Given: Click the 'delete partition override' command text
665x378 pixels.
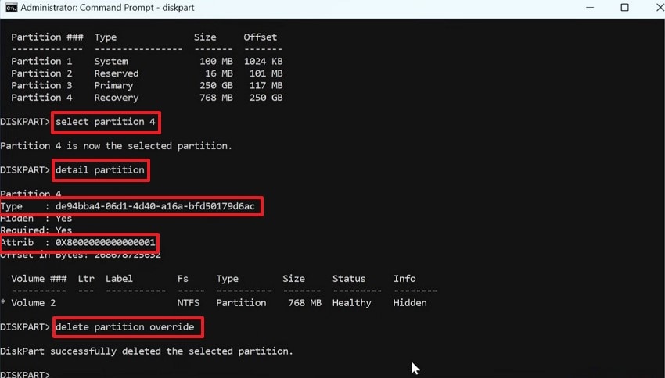Looking at the screenshot, I should [x=125, y=327].
